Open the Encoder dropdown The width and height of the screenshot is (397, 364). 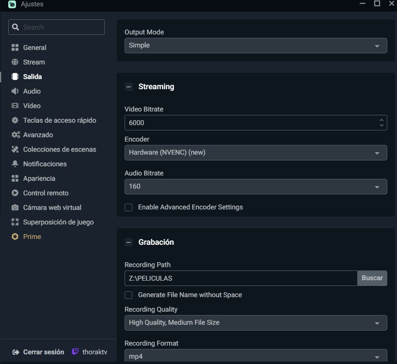[x=255, y=153]
